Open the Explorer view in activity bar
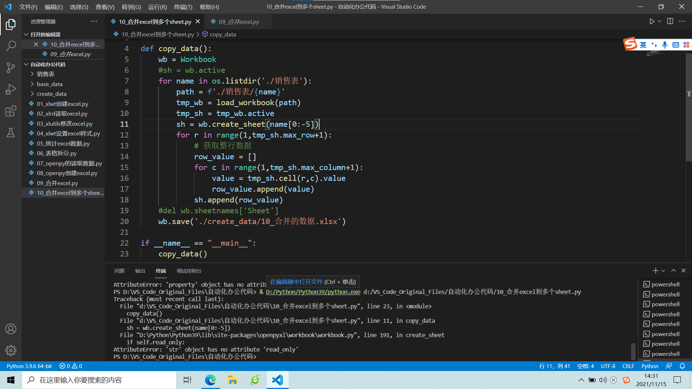 pos(11,24)
